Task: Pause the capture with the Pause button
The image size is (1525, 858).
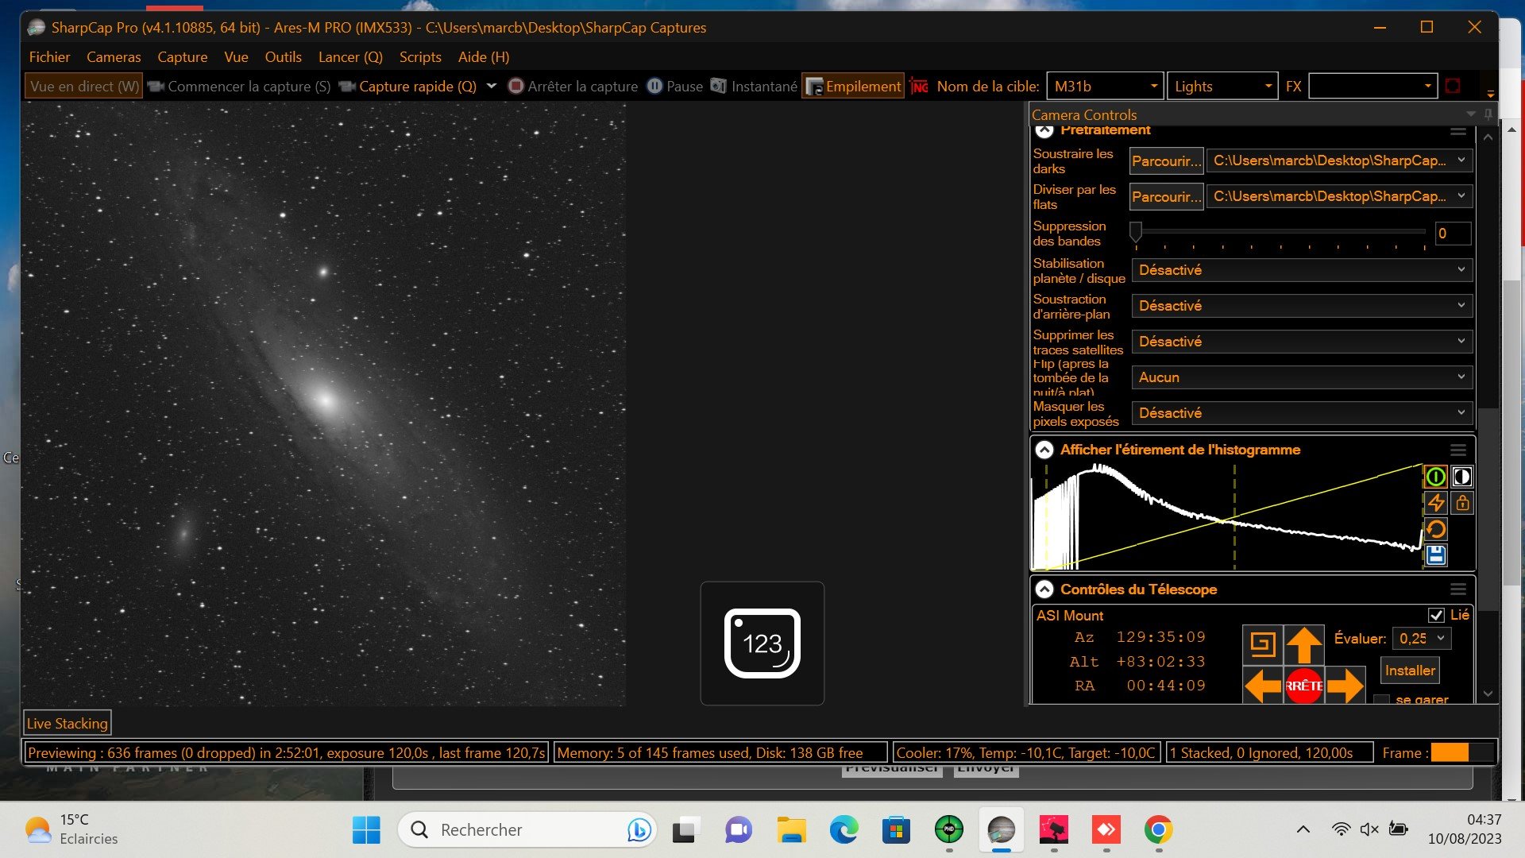Action: coord(675,87)
